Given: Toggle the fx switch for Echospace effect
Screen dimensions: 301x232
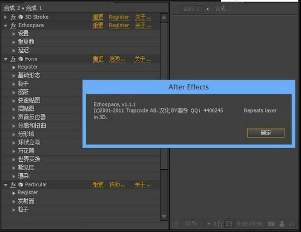Looking at the screenshot, I should pyautogui.click(x=13, y=26).
